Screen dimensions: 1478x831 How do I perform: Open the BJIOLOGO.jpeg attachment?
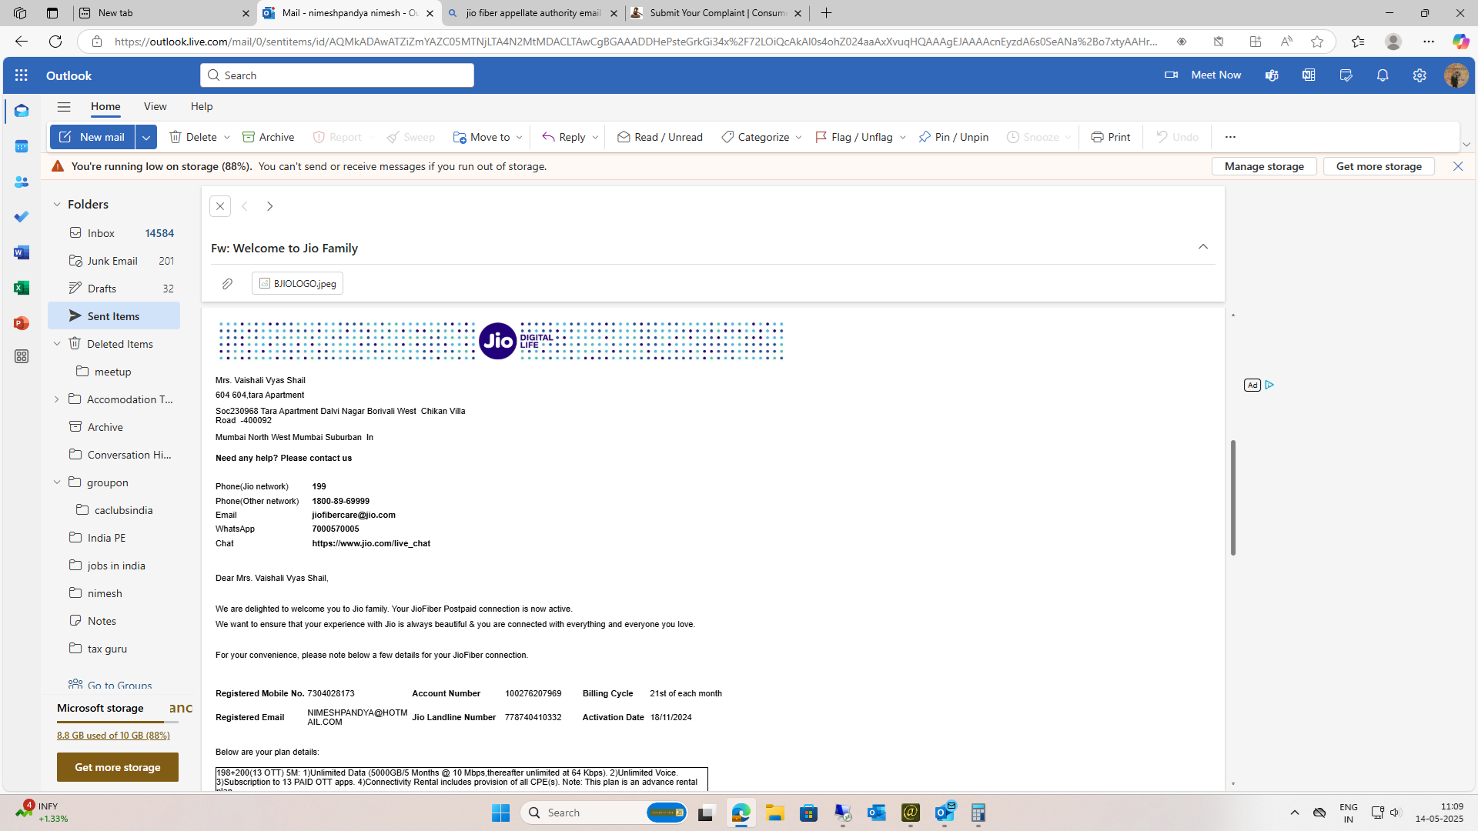click(x=298, y=284)
